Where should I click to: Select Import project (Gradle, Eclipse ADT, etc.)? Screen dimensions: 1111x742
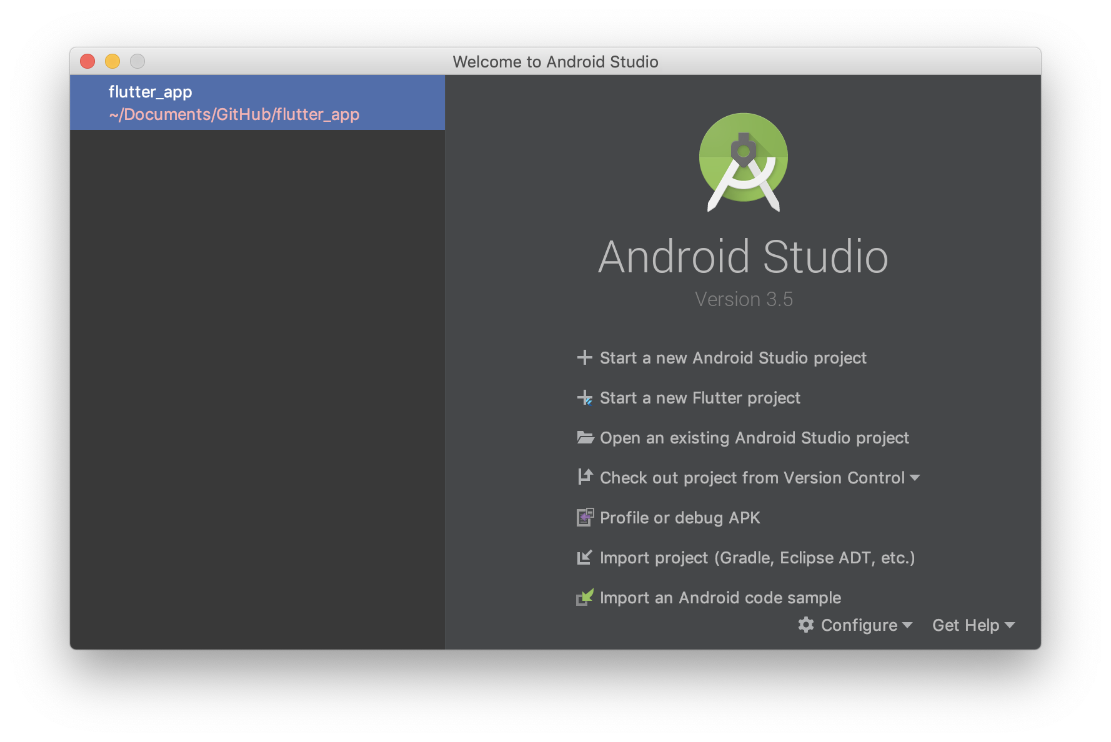[757, 558]
